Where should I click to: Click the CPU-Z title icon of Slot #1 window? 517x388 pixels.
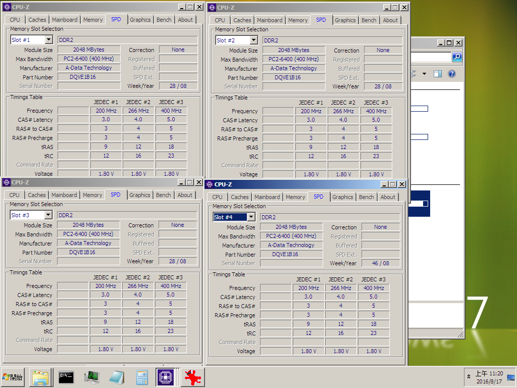tap(7, 7)
